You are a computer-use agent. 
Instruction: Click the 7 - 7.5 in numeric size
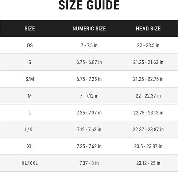click(89, 45)
